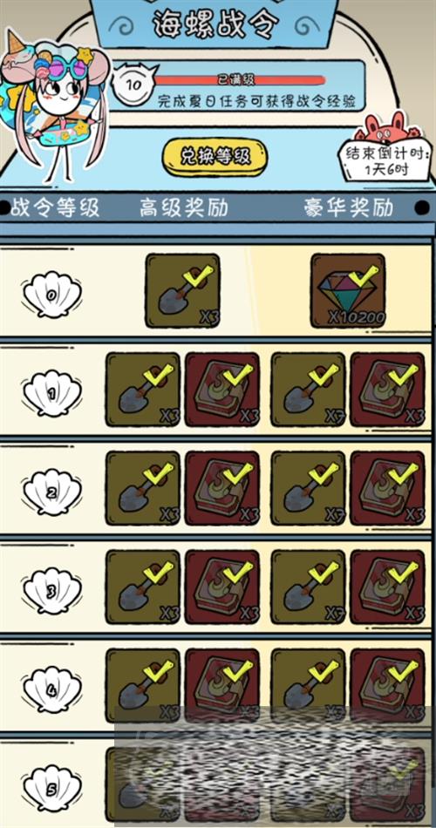436x828 pixels.
Task: Click the level 10 cat-ear badge
Action: pos(134,84)
